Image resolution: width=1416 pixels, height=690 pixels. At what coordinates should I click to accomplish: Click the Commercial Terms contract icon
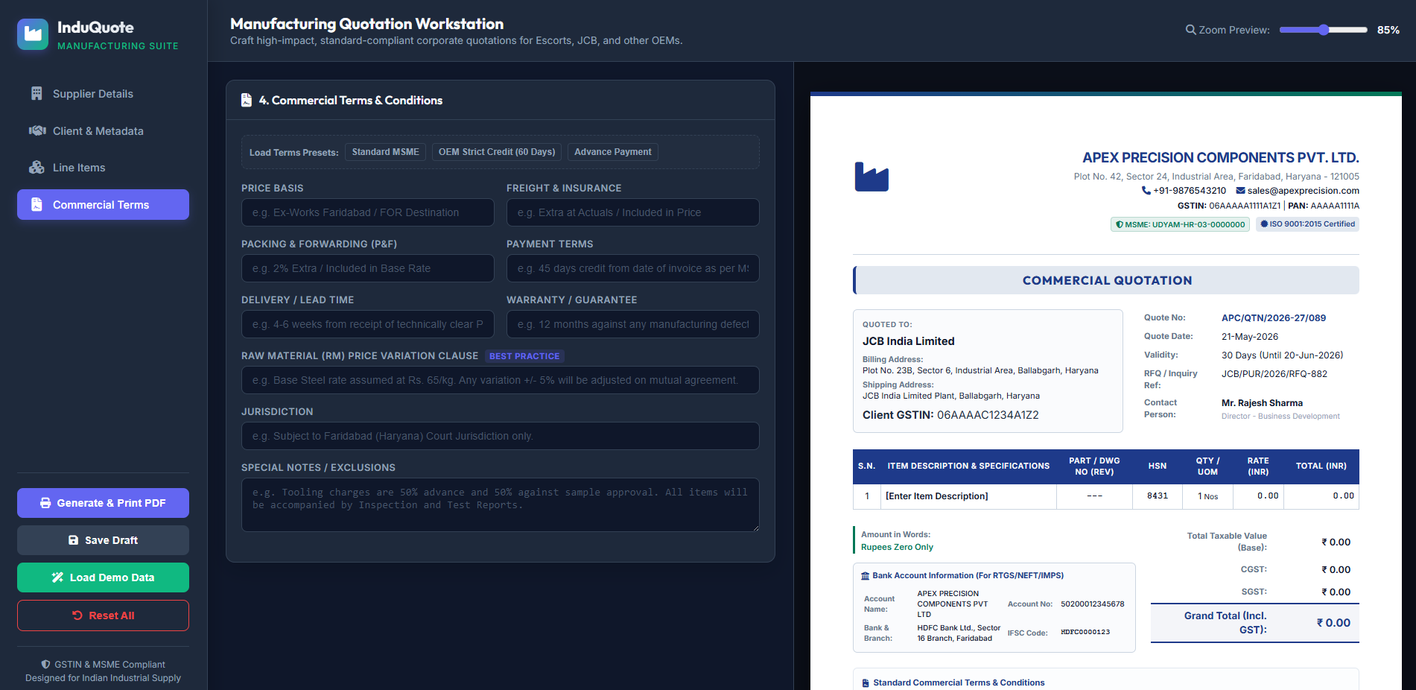pyautogui.click(x=36, y=204)
